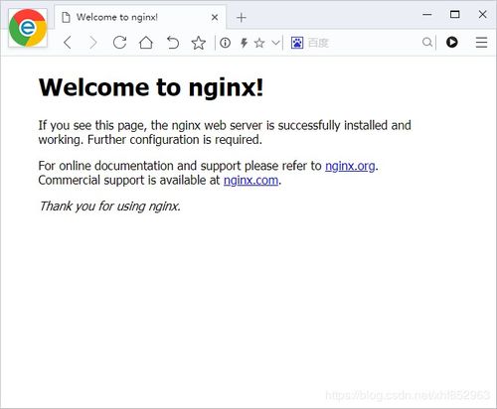Open the nginx.org link
This screenshot has height=409, width=497.
coord(350,166)
